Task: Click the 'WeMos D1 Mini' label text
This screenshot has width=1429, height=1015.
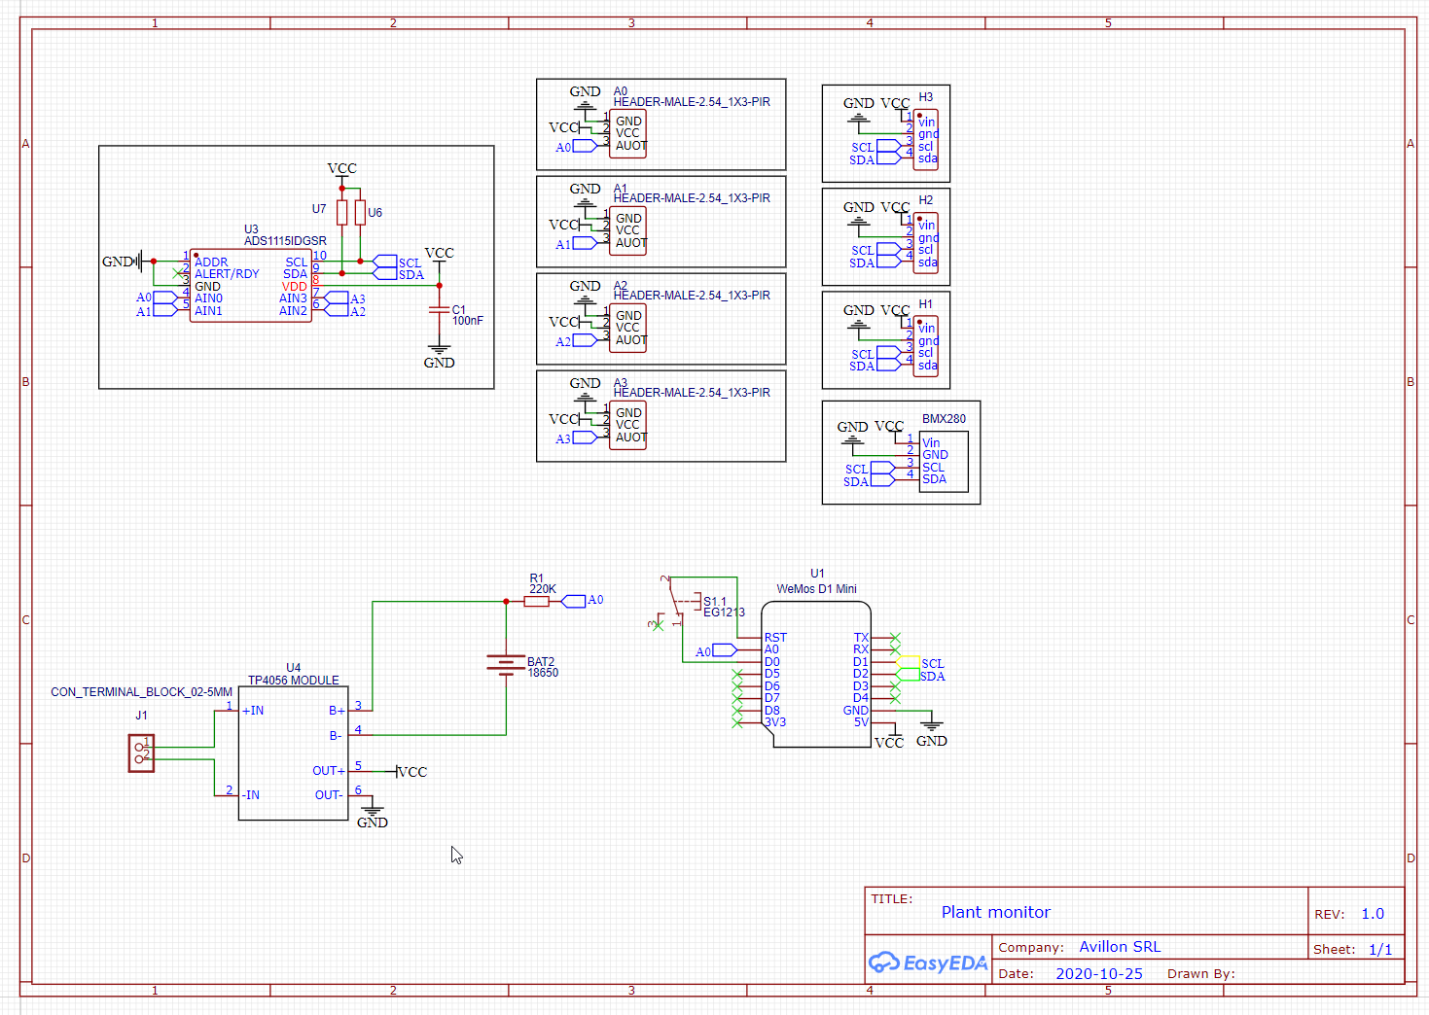Action: (817, 589)
